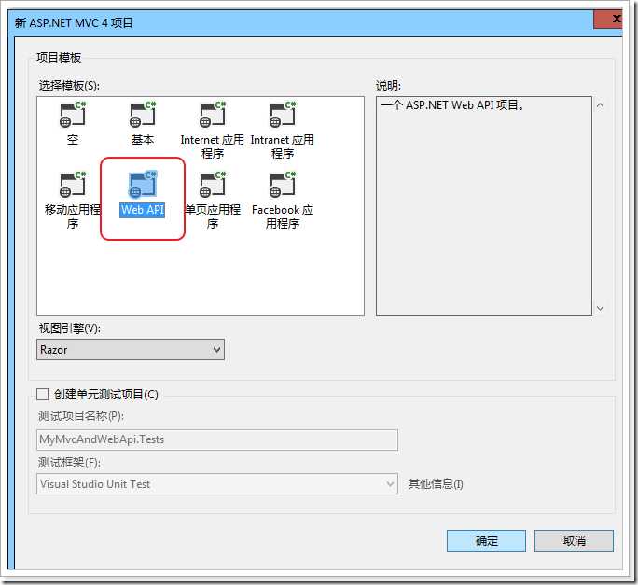The image size is (638, 585).
Task: Click the 其他信息 link
Action: (436, 483)
